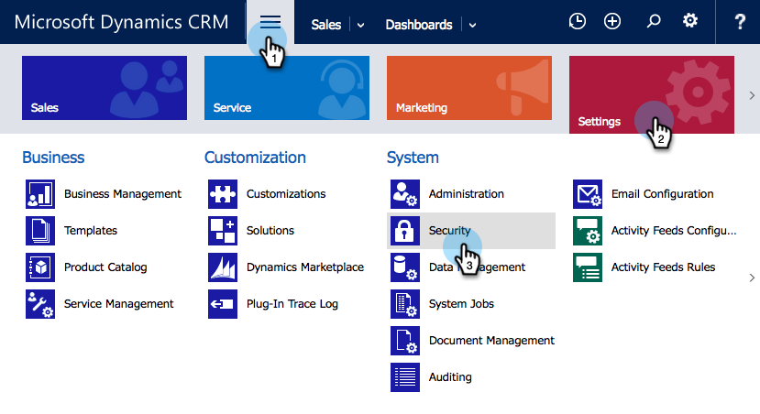Open the Auditing link
760x414 pixels.
coord(450,377)
